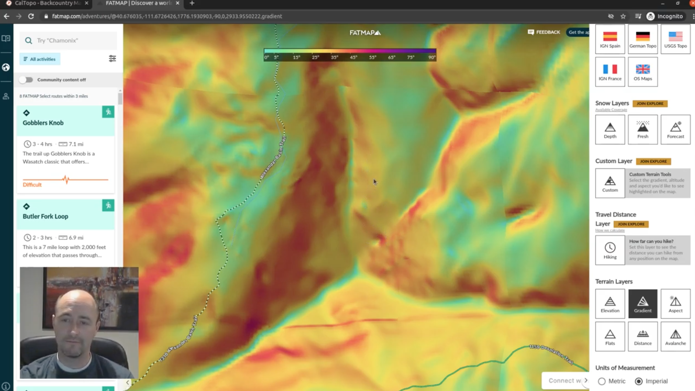Focus the Try Chamonix search field
Screen dimensions: 695x391
[x=68, y=41]
